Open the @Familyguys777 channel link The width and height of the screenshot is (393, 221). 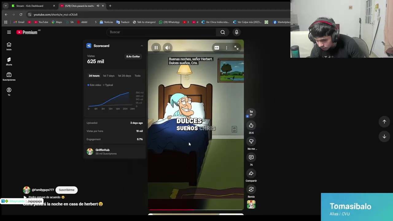point(43,190)
